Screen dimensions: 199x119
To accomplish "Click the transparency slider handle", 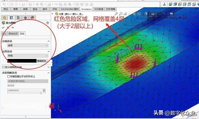I will (41, 93).
